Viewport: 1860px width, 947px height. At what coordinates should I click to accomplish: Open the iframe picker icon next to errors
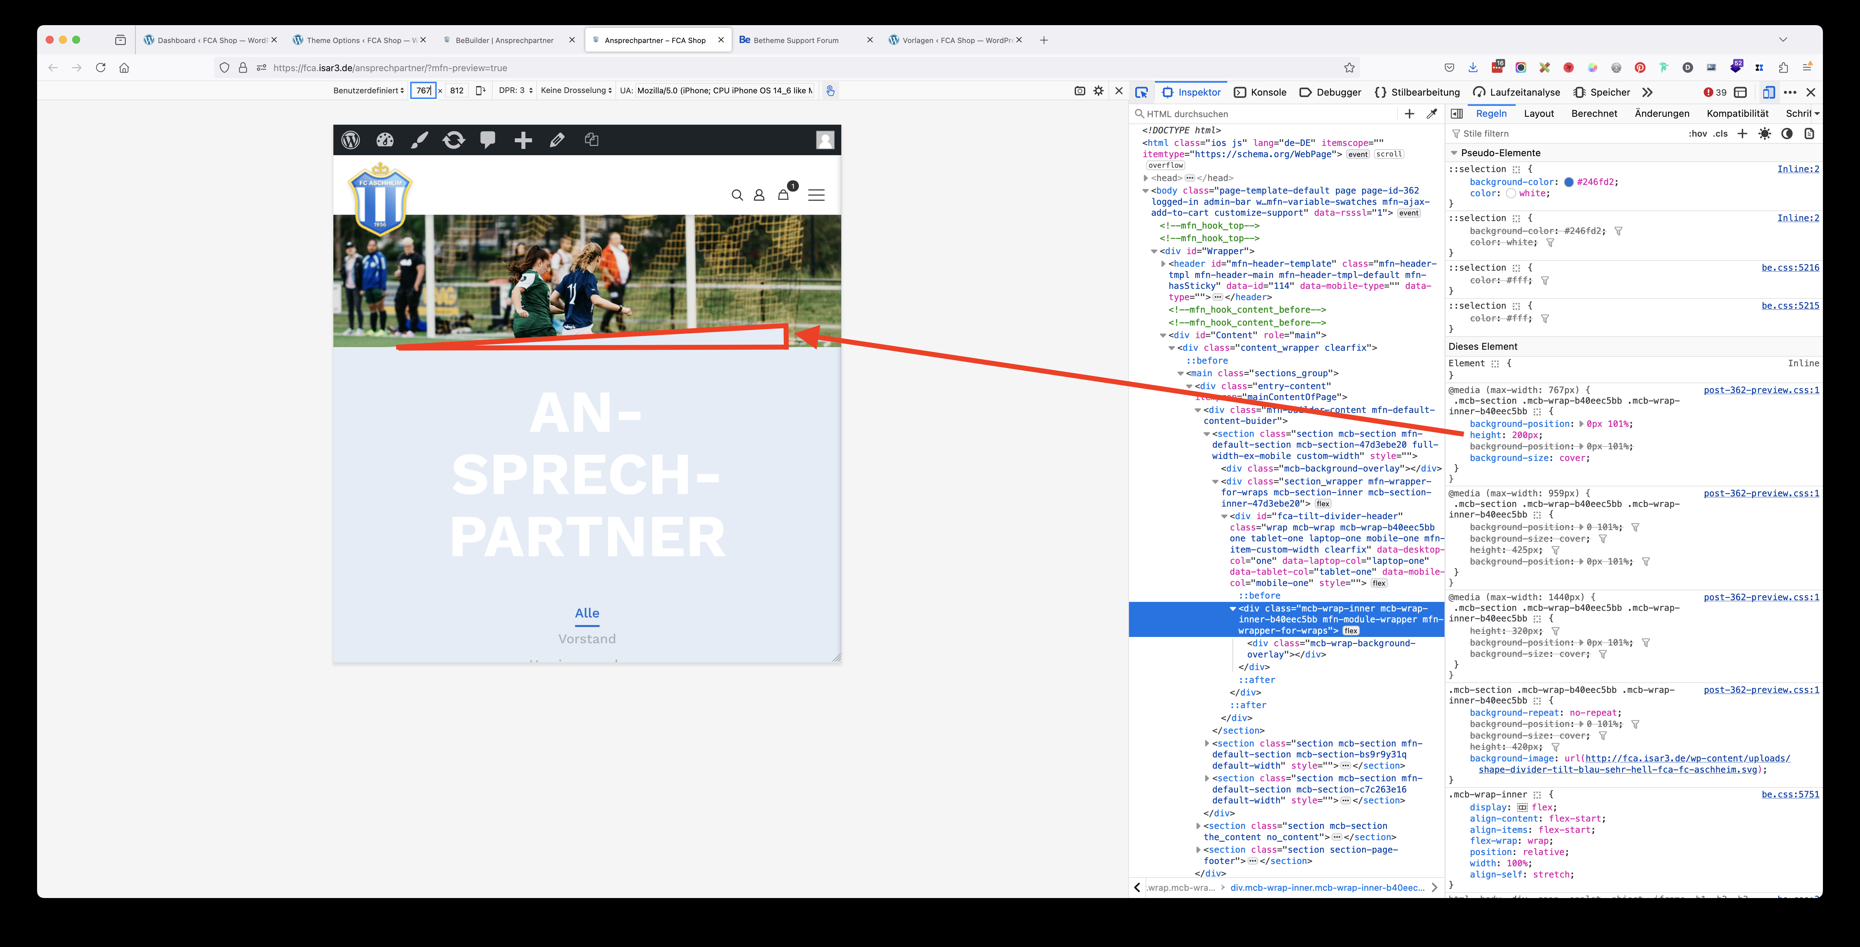tap(1741, 92)
